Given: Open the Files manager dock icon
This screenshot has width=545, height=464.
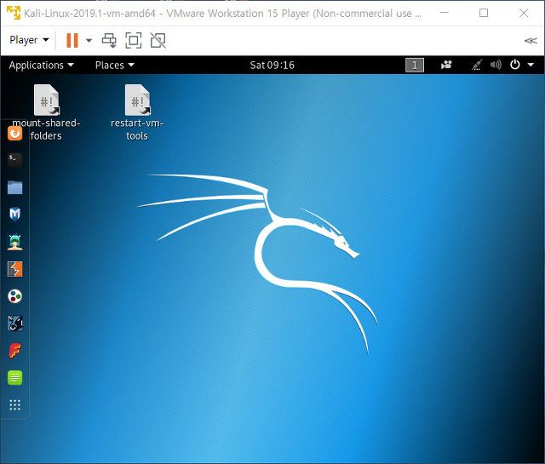Looking at the screenshot, I should pyautogui.click(x=15, y=187).
